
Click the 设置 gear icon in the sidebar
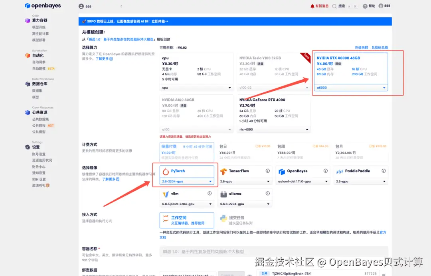28,147
